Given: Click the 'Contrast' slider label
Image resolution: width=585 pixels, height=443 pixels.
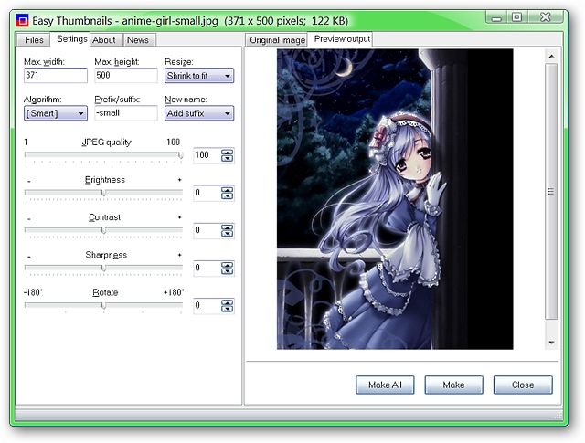Looking at the screenshot, I should pyautogui.click(x=104, y=217).
